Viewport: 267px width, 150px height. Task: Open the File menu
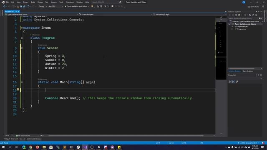(x=8, y=2)
